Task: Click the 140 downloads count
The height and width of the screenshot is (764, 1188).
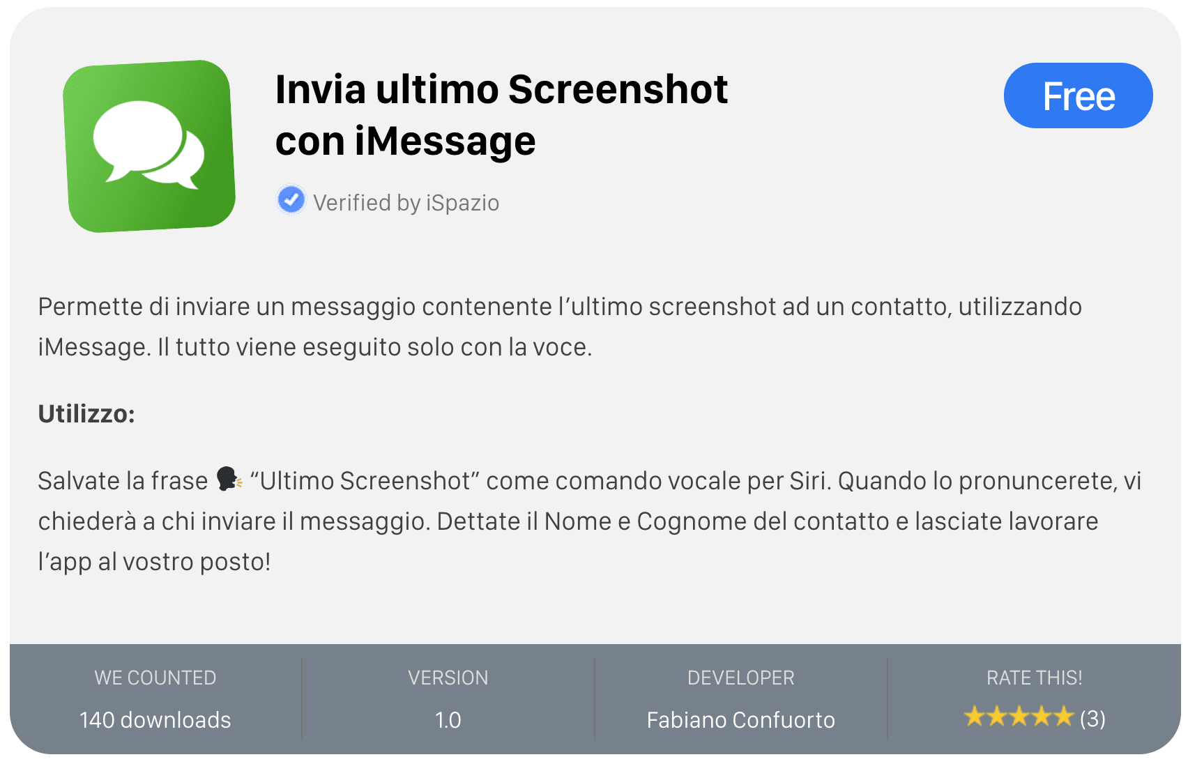Action: click(155, 719)
